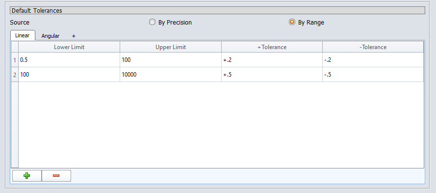Viewport: 436px width, 193px height.
Task: Edit Lower Limit cell showing 0.5
Action: 69,60
